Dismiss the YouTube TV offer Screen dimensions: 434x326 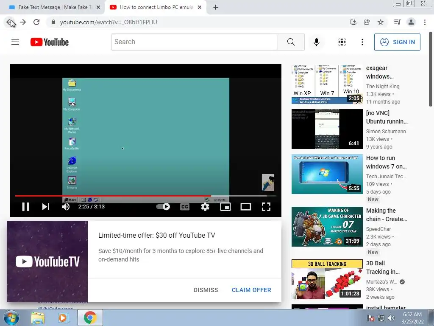(x=206, y=290)
